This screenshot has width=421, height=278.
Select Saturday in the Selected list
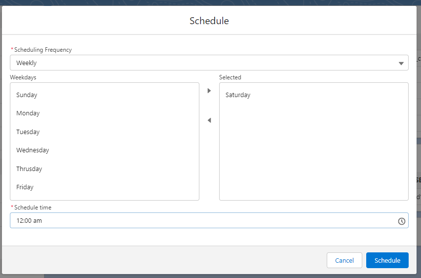(x=238, y=95)
